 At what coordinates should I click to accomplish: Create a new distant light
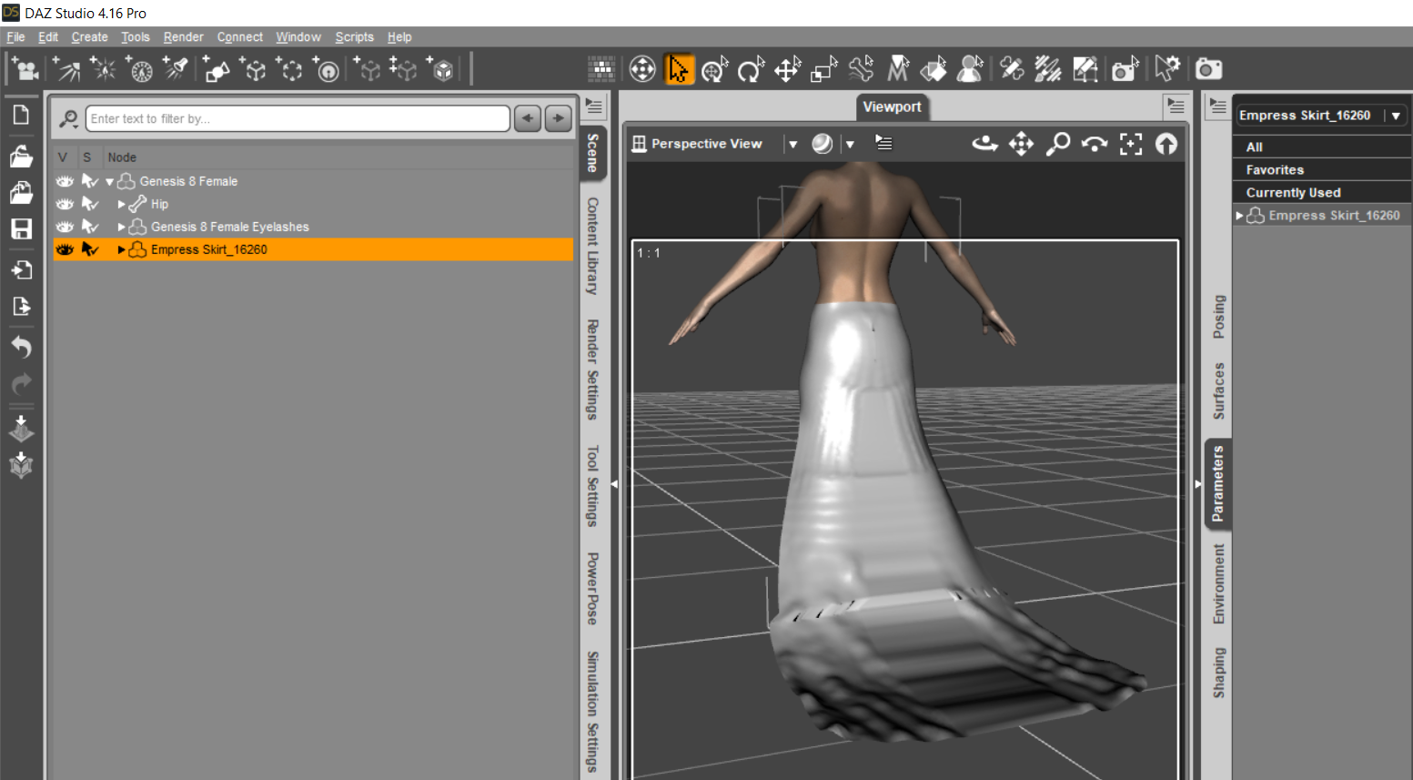pyautogui.click(x=66, y=69)
